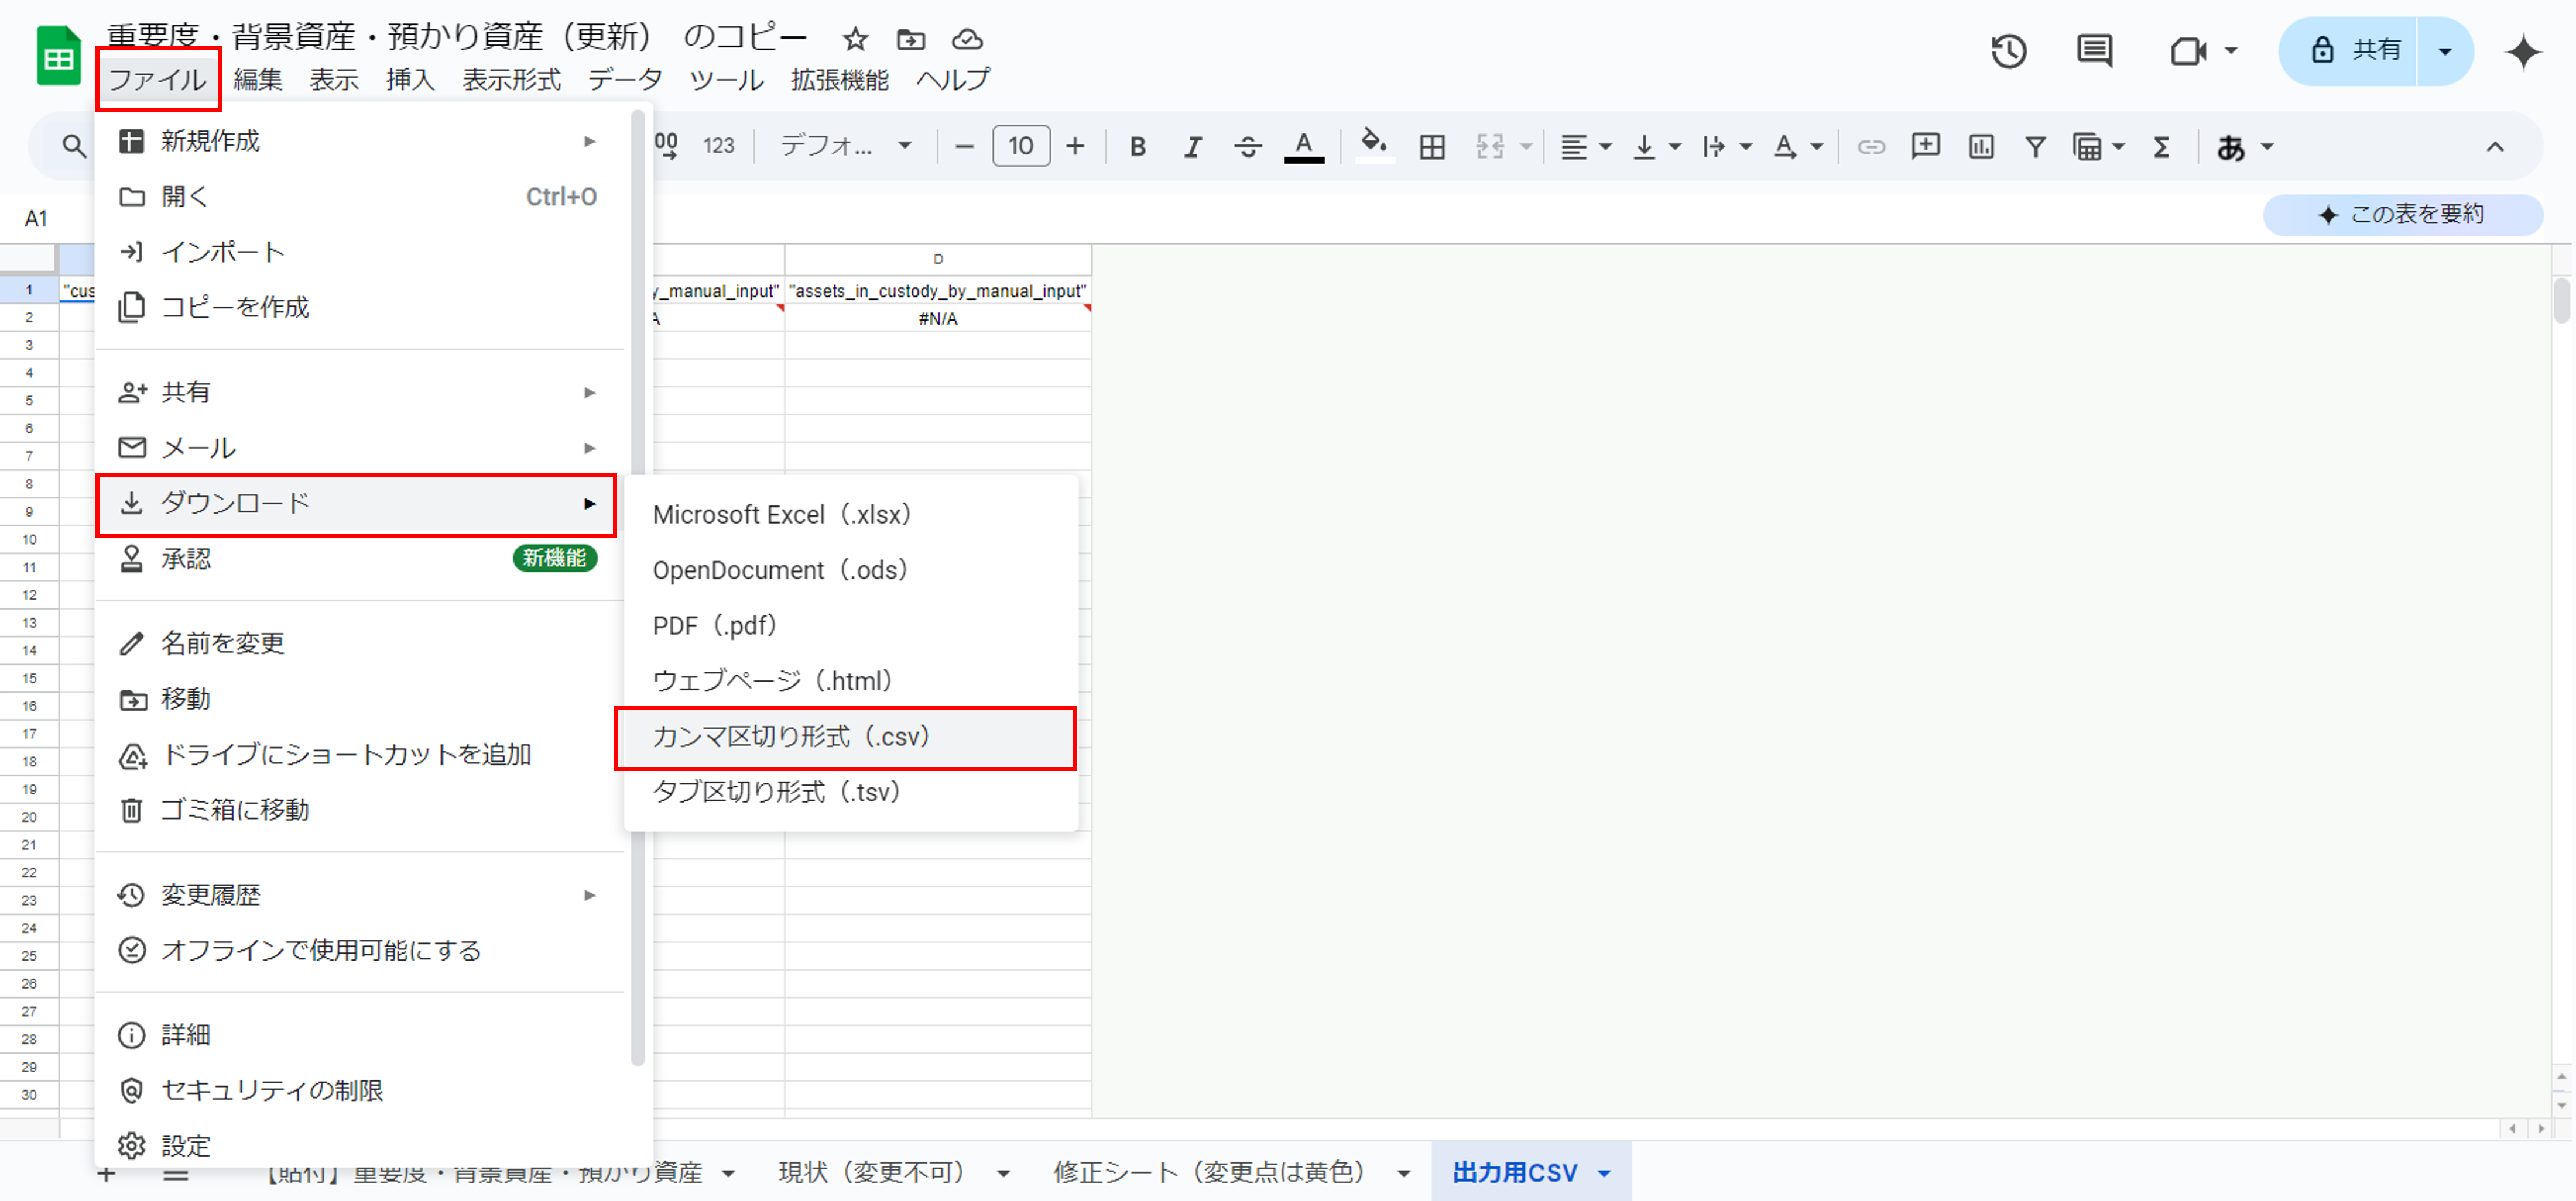Open the version history clock icon
The height and width of the screenshot is (1201, 2576).
[x=2008, y=51]
